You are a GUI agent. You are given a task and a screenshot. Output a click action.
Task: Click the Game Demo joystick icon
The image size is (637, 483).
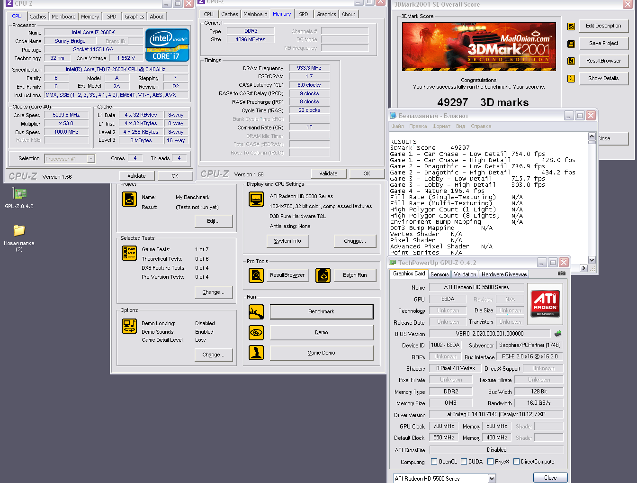click(x=256, y=353)
